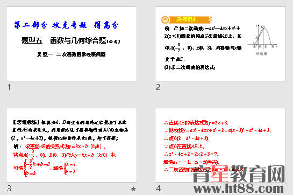Click slide number 1 label
Viewport: 293px width, 195px height.
coord(9,87)
